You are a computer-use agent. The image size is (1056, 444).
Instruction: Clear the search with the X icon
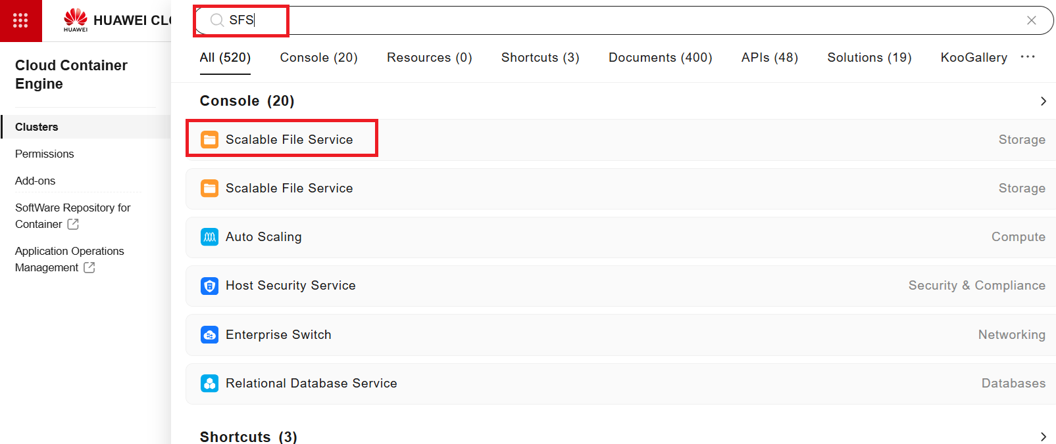tap(1031, 20)
